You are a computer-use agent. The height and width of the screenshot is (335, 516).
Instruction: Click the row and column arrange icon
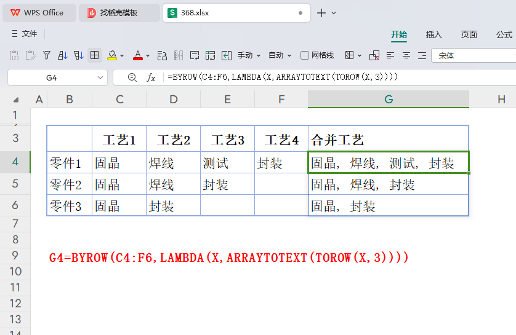tap(162, 55)
